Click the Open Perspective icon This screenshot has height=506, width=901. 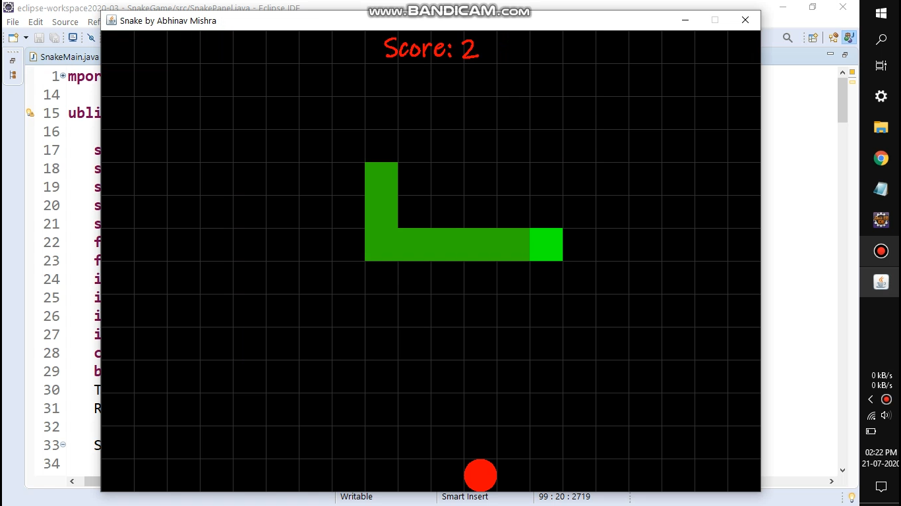tap(813, 38)
